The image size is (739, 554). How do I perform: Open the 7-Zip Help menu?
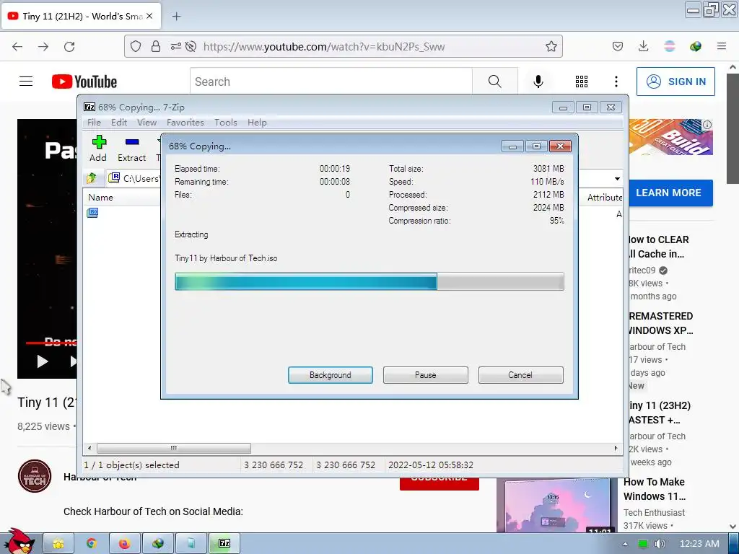(x=257, y=123)
